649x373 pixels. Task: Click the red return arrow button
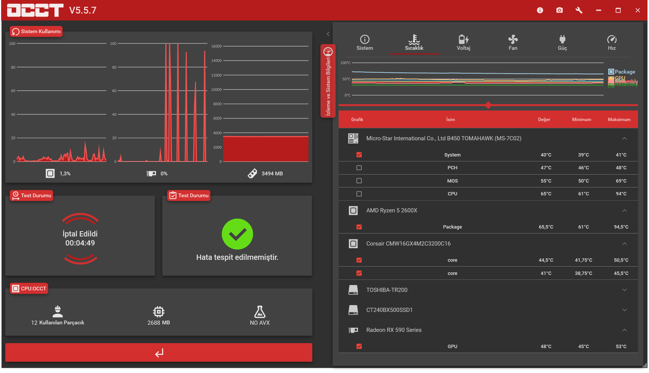159,353
